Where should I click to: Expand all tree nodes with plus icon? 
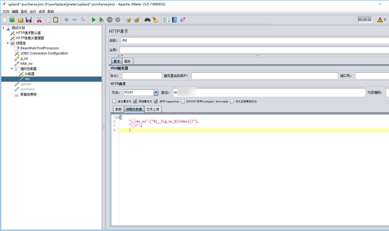66,20
